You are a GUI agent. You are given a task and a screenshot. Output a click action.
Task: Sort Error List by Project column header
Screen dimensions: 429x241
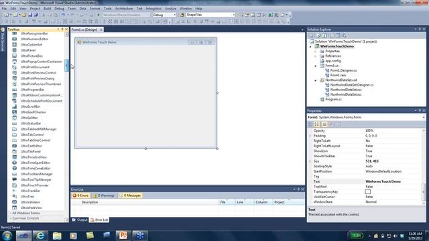tap(289, 202)
